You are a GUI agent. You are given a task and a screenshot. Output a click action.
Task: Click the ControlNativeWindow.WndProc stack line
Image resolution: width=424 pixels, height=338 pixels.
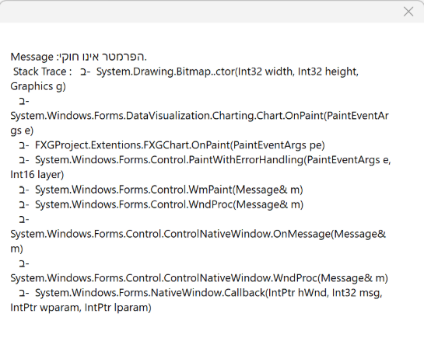[x=199, y=278]
